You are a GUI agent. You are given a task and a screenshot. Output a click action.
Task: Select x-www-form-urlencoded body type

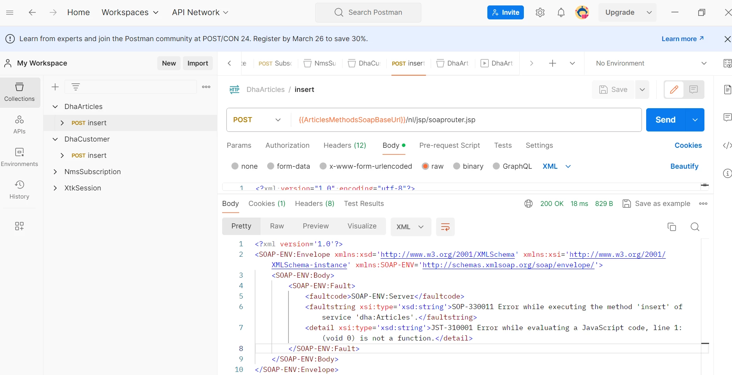[x=323, y=166]
